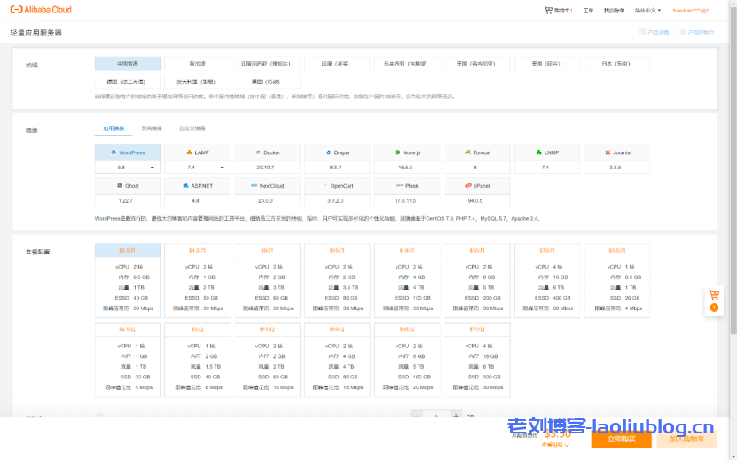Screen dimensions: 737x460
Task: Select the NextCloud application image
Action: click(x=267, y=186)
